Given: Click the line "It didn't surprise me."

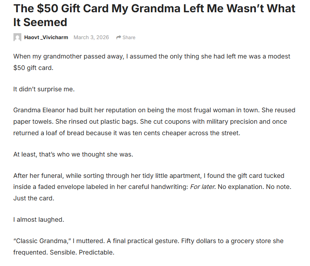Looking at the screenshot, I should point(44,89).
